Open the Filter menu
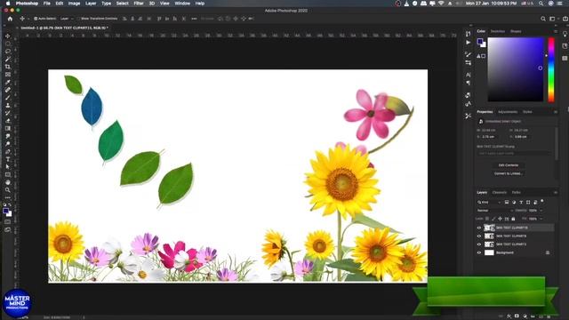The width and height of the screenshot is (569, 320). click(x=139, y=4)
